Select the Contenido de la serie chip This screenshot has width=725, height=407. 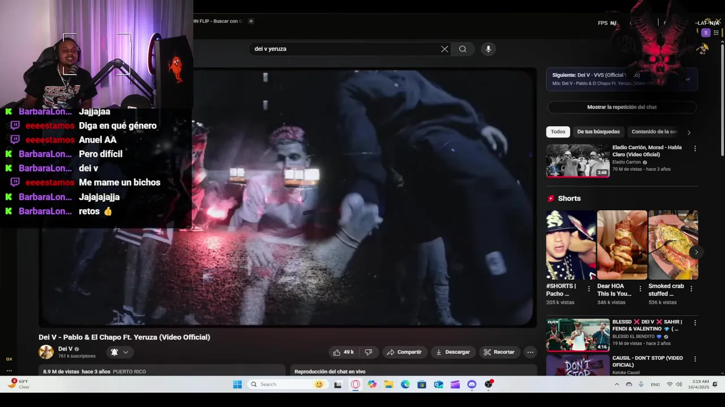click(654, 132)
